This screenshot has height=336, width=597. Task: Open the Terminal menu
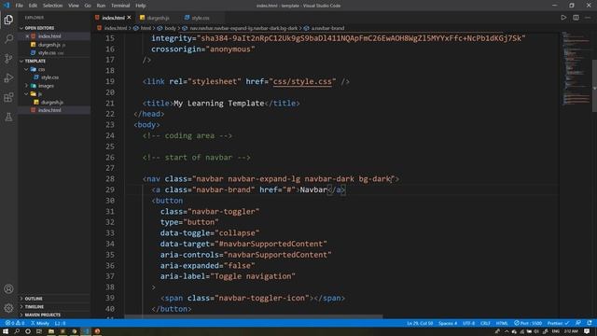(120, 6)
